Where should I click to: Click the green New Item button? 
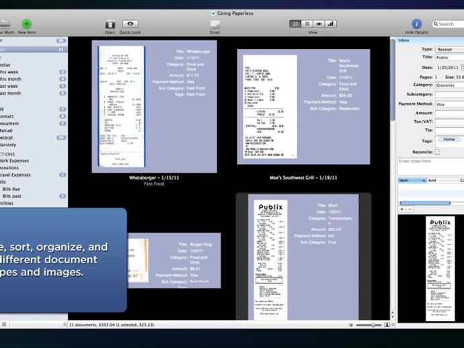coord(27,24)
